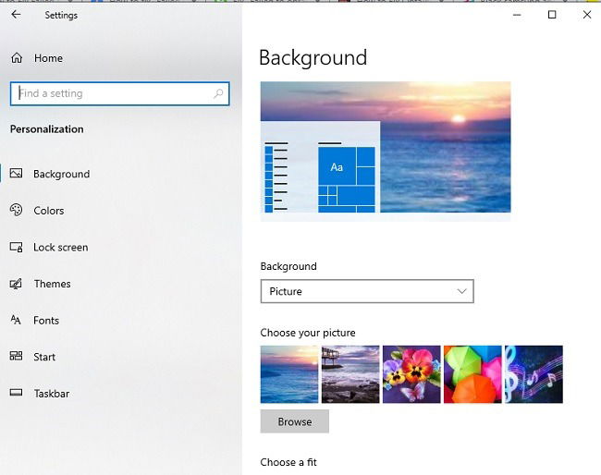Click the Start tiles icon
The image size is (601, 475).
pos(16,356)
